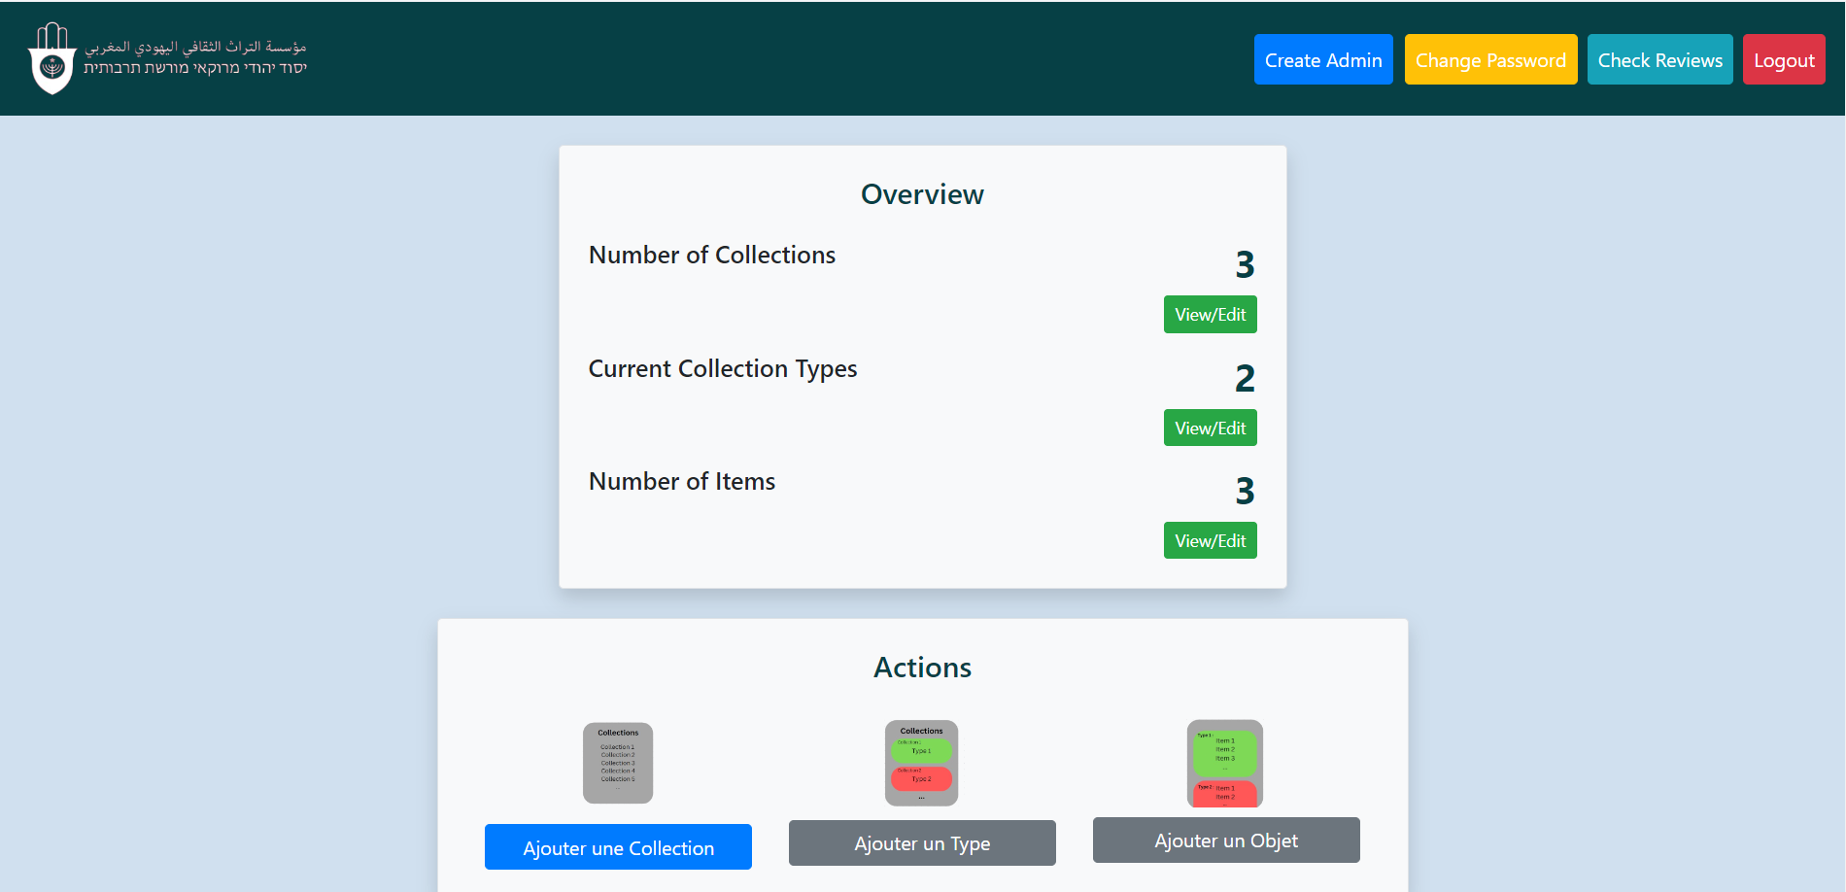This screenshot has height=892, width=1846.
Task: Click the count value for Current Collection Types
Action: click(1245, 378)
